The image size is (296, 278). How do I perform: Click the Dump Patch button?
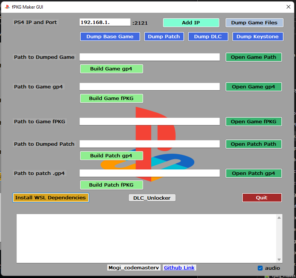pyautogui.click(x=164, y=37)
